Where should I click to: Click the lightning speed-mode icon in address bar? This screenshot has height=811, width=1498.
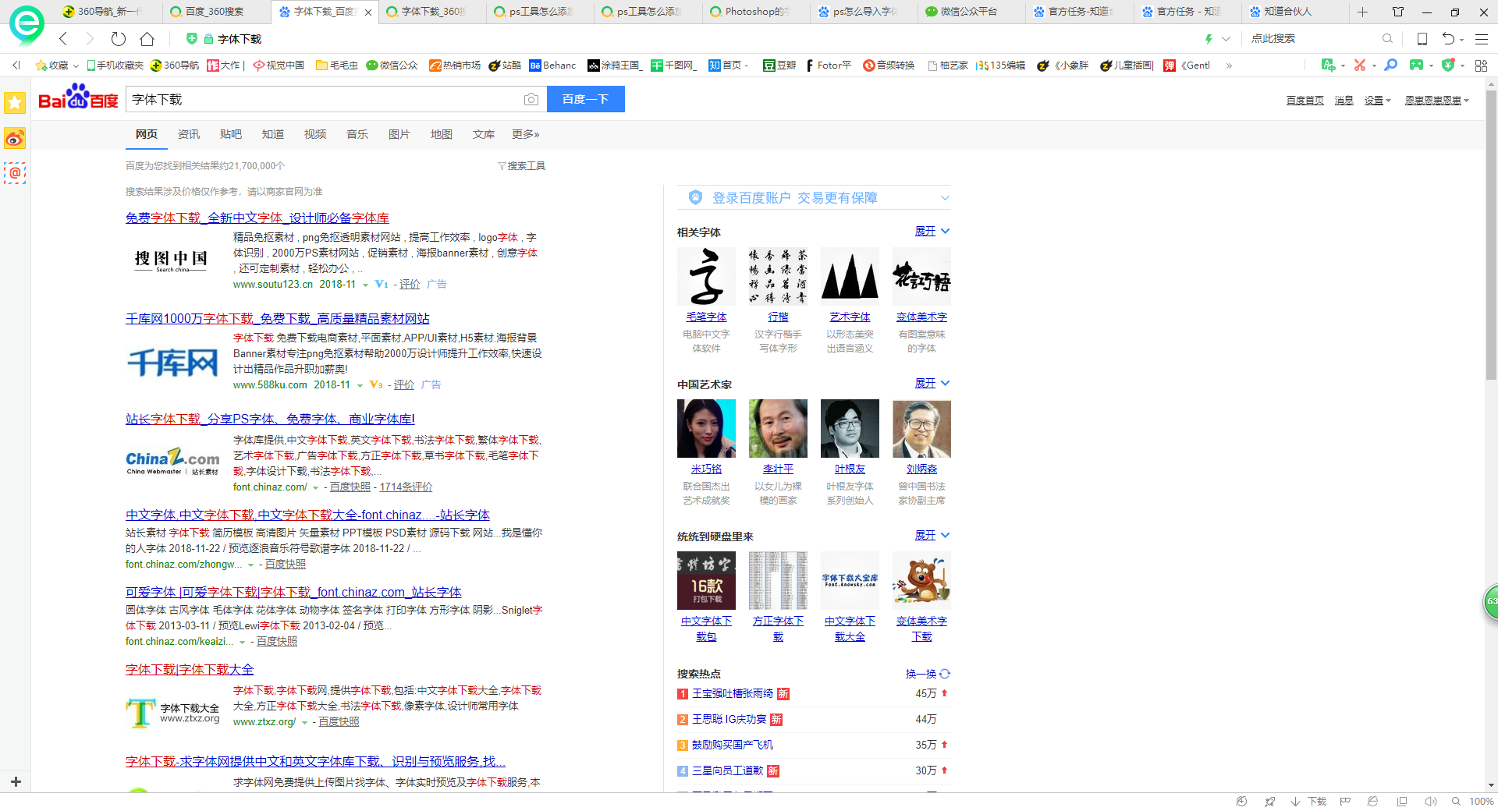click(1209, 39)
